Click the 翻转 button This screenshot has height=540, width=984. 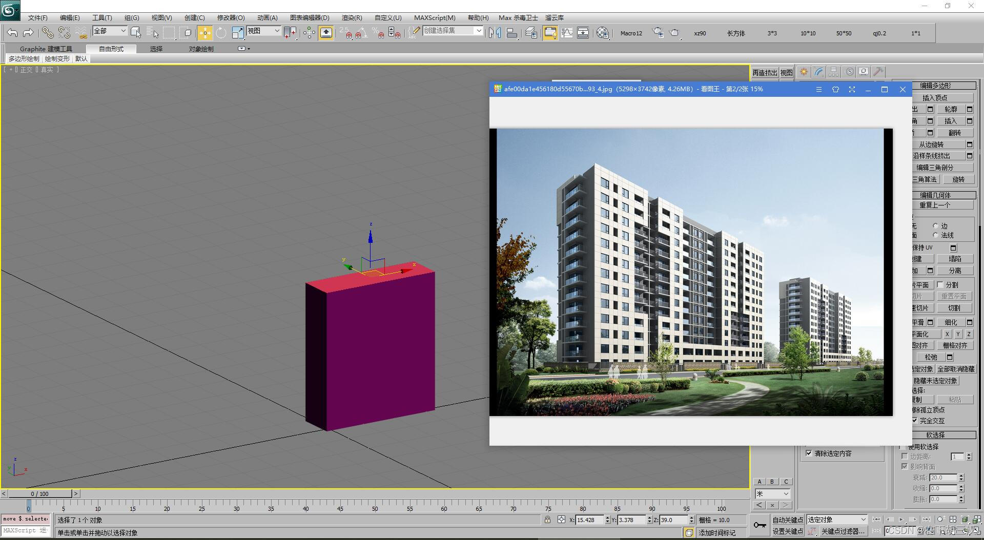(x=955, y=133)
